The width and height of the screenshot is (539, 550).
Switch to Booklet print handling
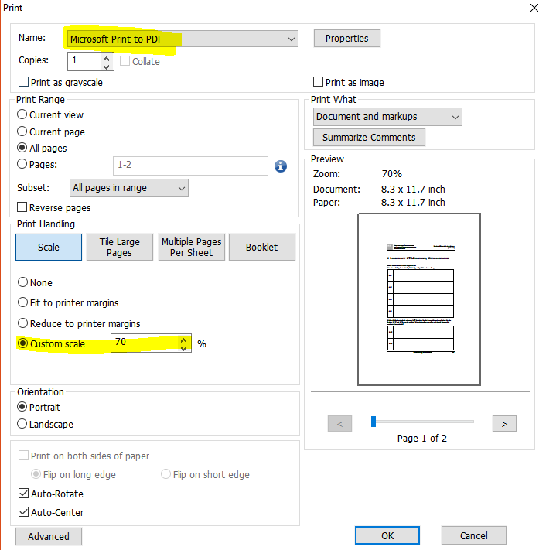pyautogui.click(x=262, y=248)
